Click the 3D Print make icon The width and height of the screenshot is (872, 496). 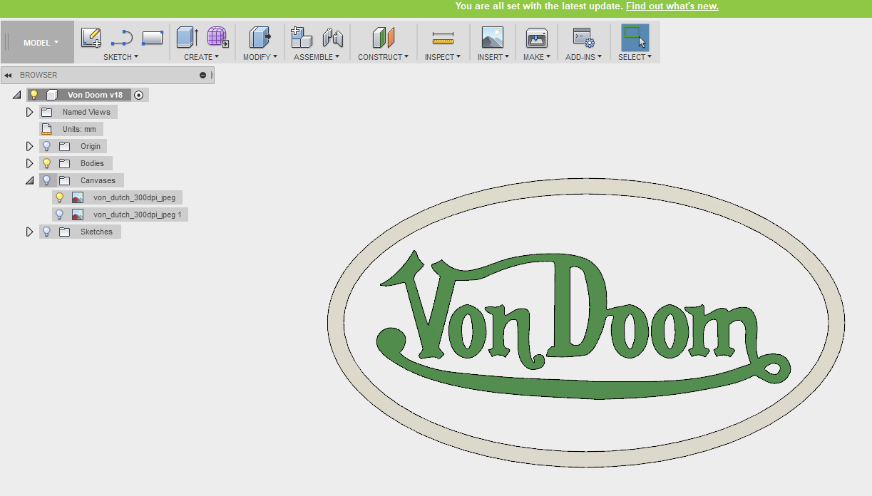click(536, 37)
